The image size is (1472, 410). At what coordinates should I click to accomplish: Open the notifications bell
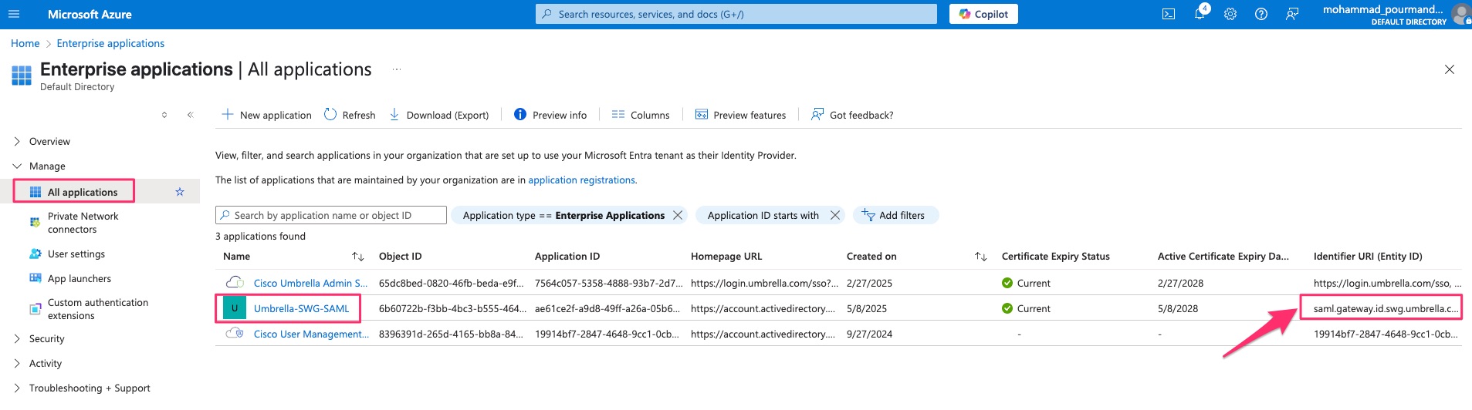(1200, 14)
